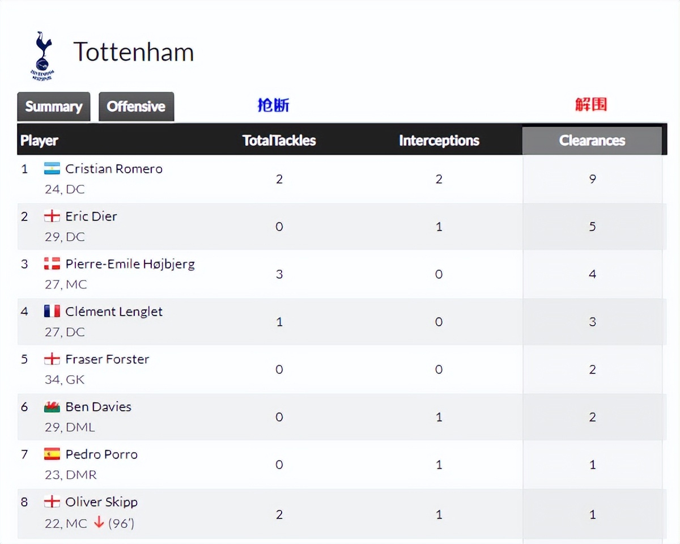
Task: Open Fraser Forster player page
Action: [x=107, y=359]
